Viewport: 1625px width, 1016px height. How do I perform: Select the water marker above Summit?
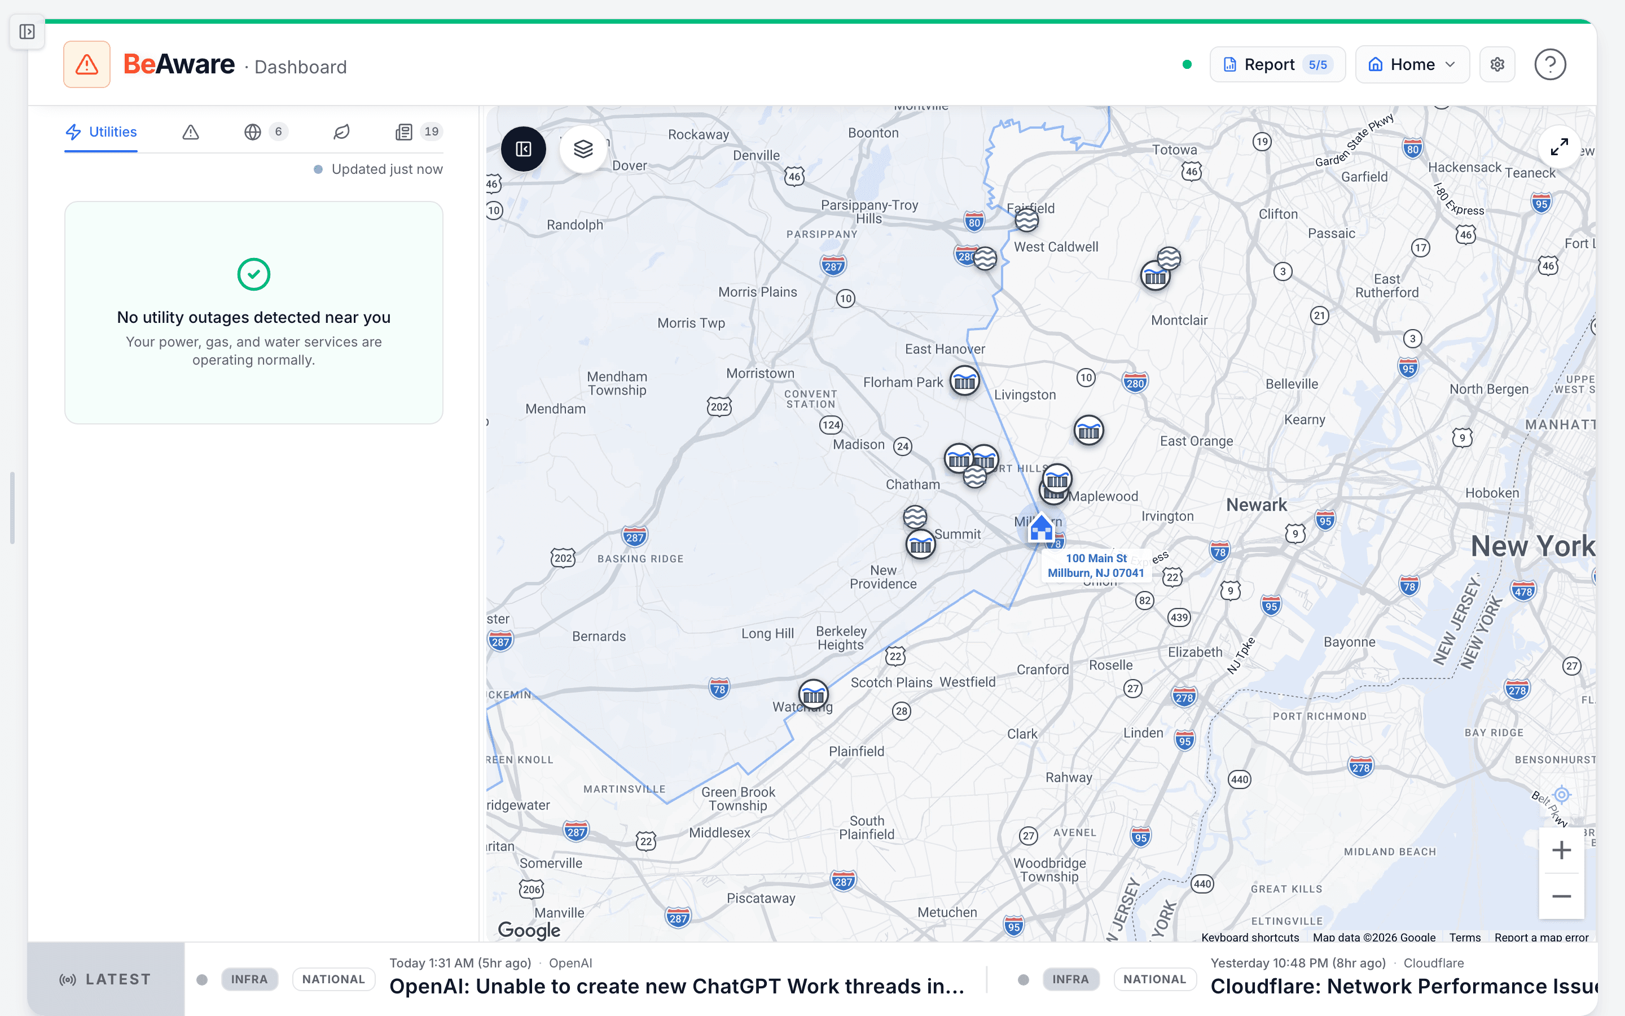[x=915, y=518]
